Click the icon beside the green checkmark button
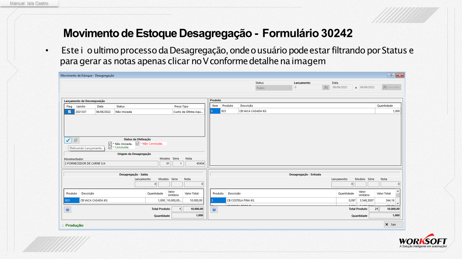462x259 pixels. [x=76, y=140]
